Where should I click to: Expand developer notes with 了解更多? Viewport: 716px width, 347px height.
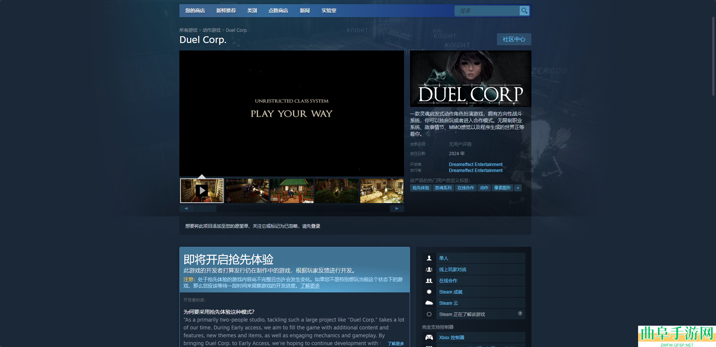396,344
